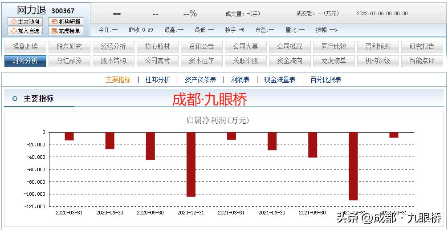Open the header 龙虎榜单 button
The height and width of the screenshot is (230, 448).
pyautogui.click(x=66, y=31)
